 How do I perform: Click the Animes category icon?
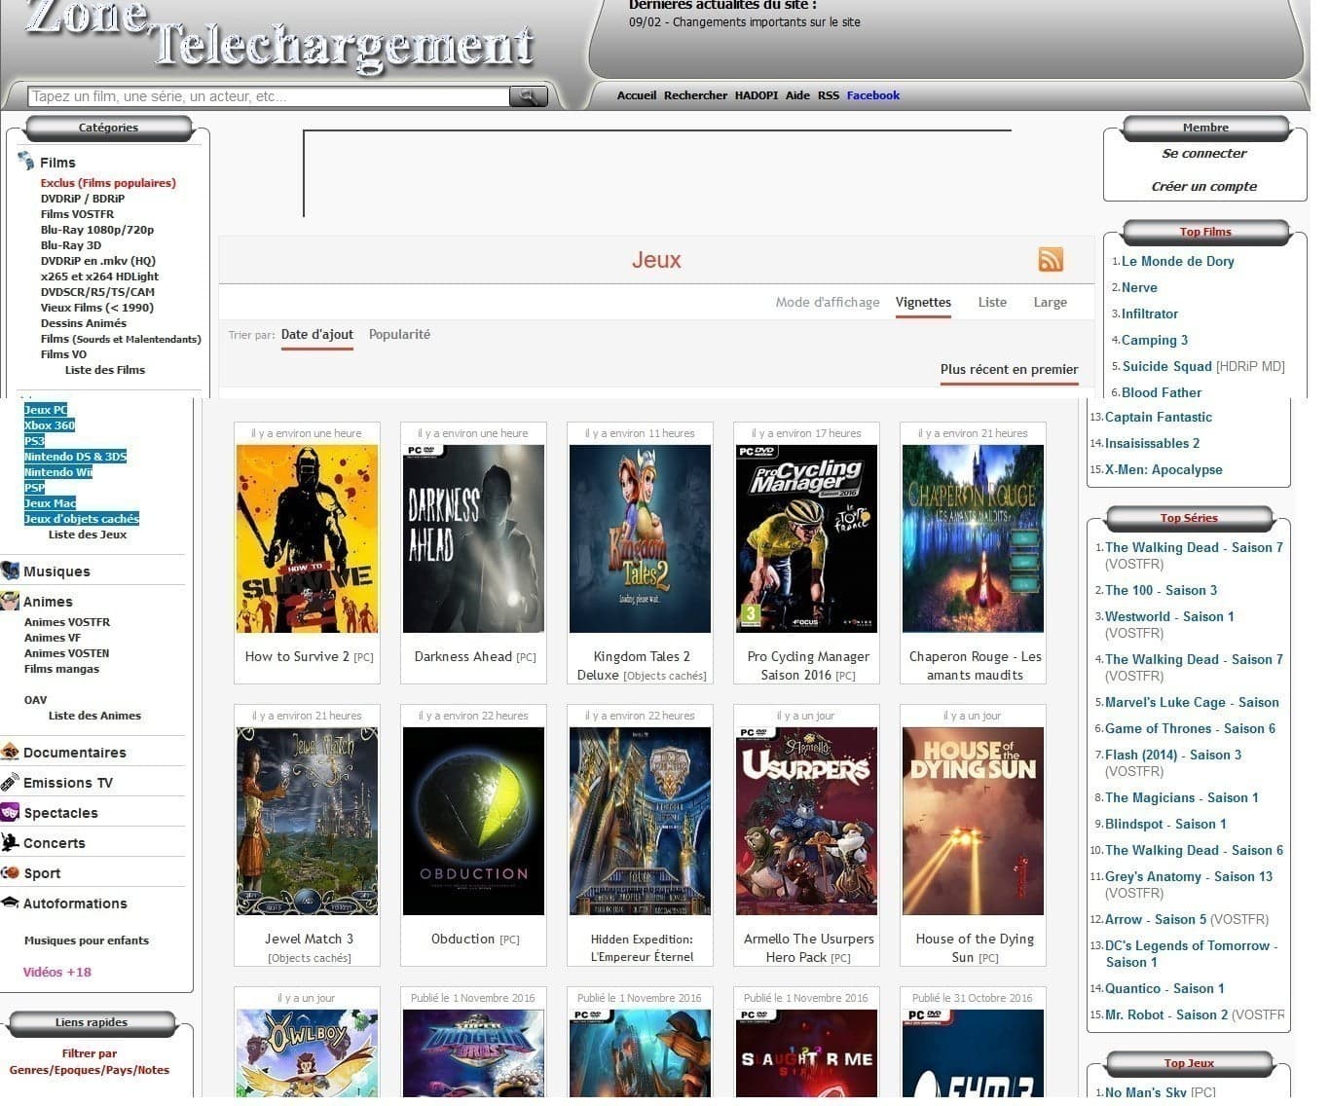(10, 601)
